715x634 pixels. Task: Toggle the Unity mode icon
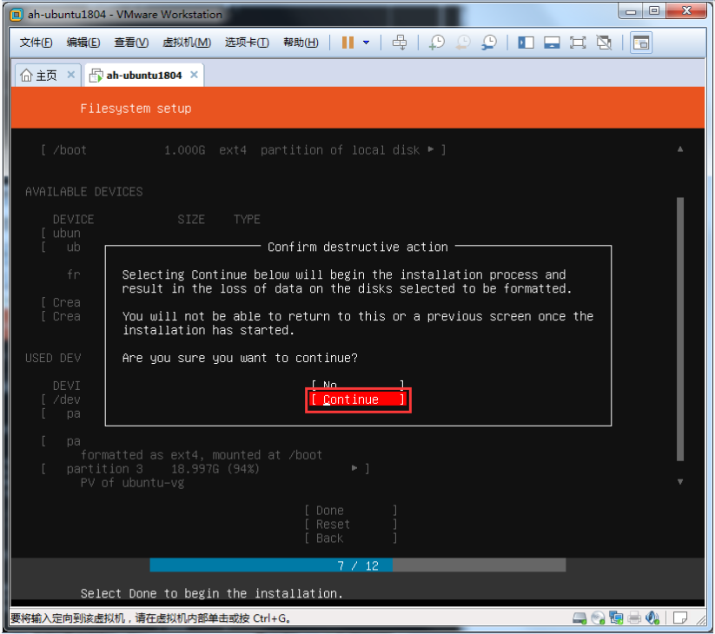(605, 43)
